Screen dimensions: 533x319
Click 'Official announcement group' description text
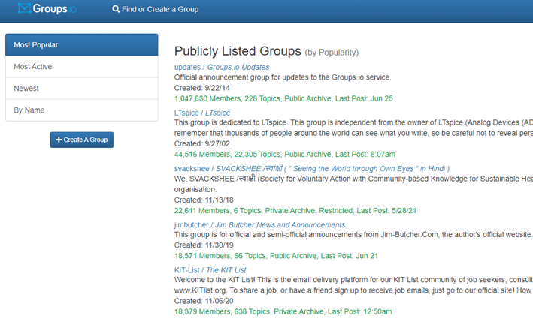click(283, 77)
